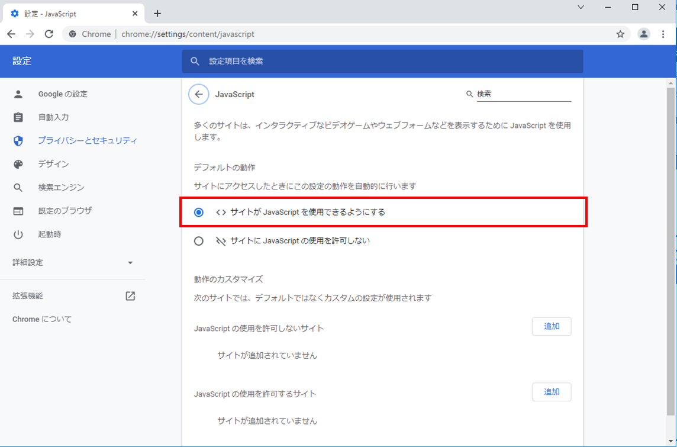The image size is (677, 447).
Task: Maximize the Chrome window
Action: (x=635, y=7)
